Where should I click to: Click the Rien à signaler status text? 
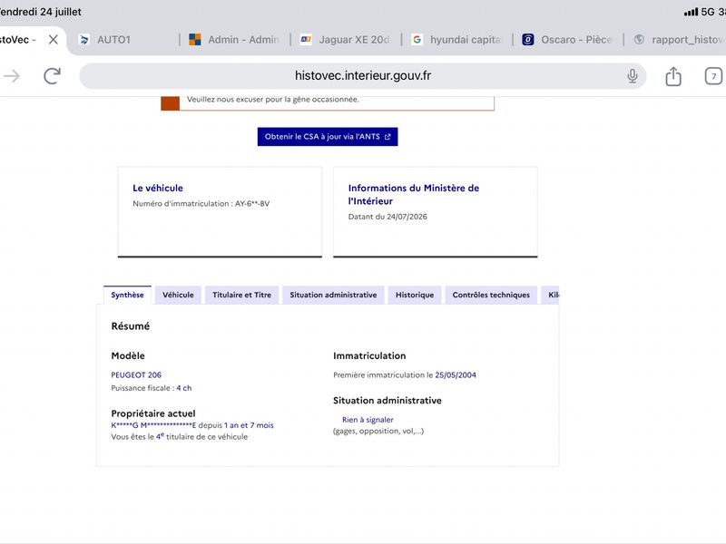coord(368,420)
